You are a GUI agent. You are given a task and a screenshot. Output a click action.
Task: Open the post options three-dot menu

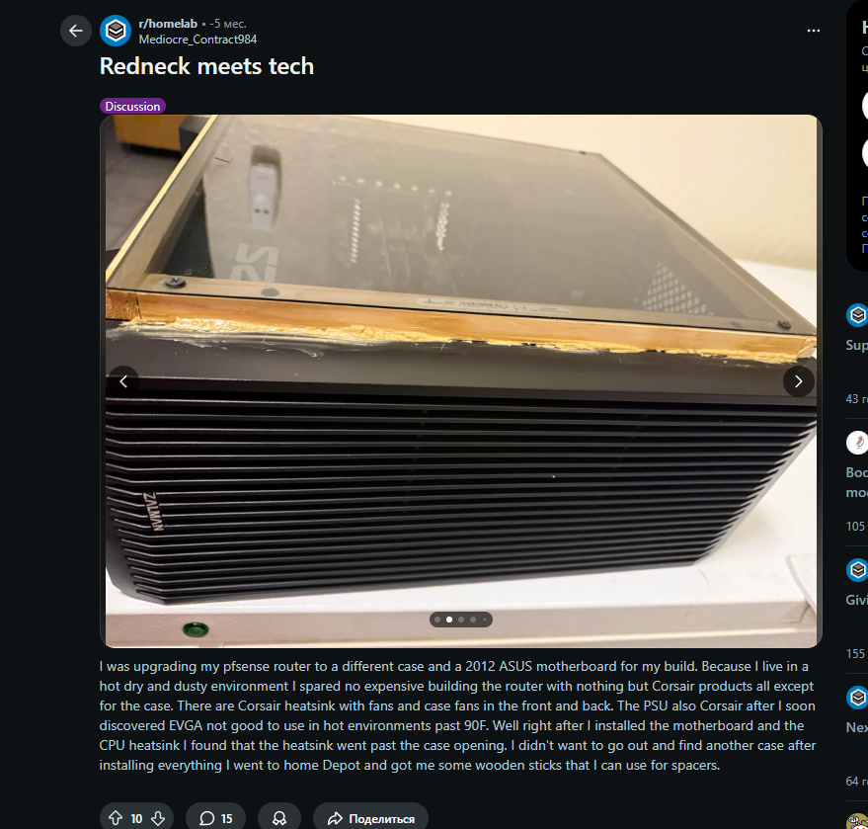point(814,31)
